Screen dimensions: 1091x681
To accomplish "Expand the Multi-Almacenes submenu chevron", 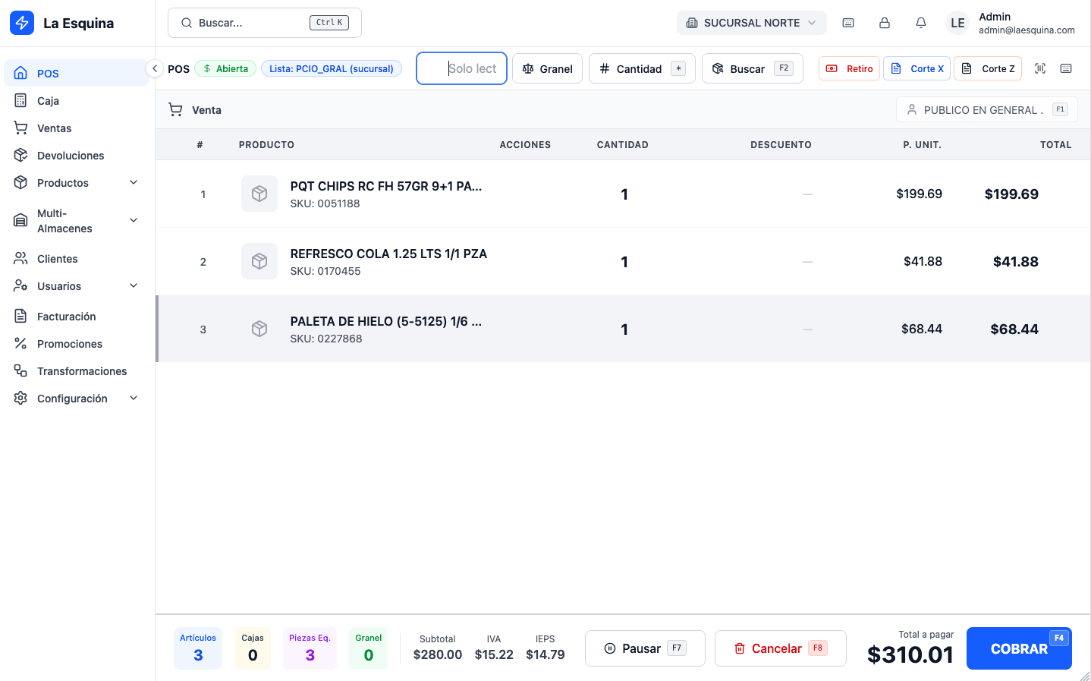I will (134, 220).
